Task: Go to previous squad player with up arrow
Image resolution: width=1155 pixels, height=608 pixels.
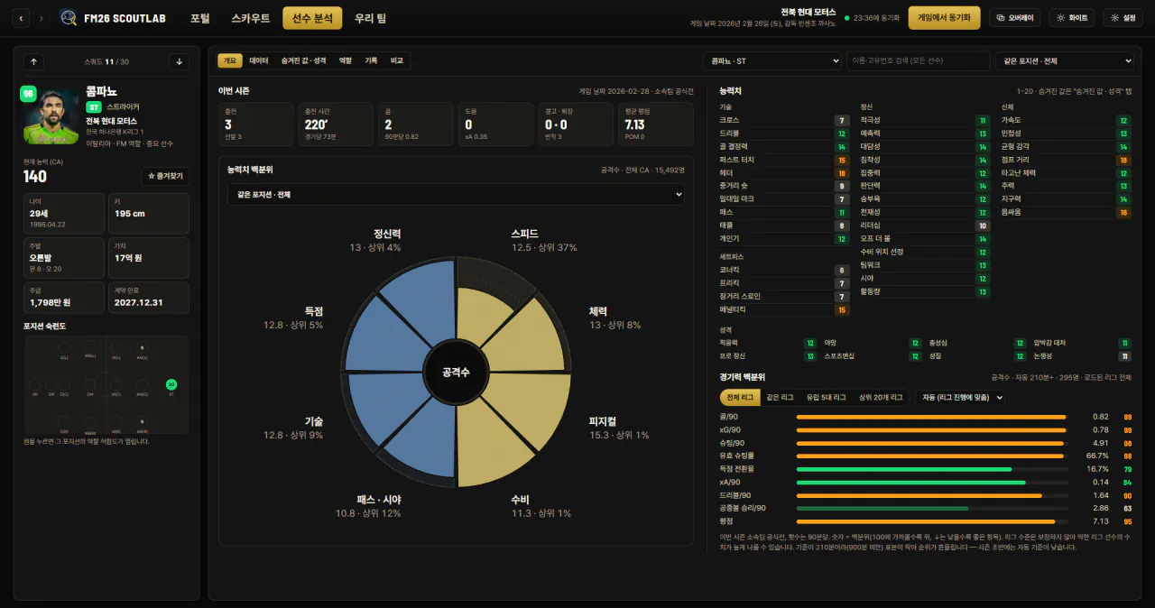Action: click(x=34, y=61)
